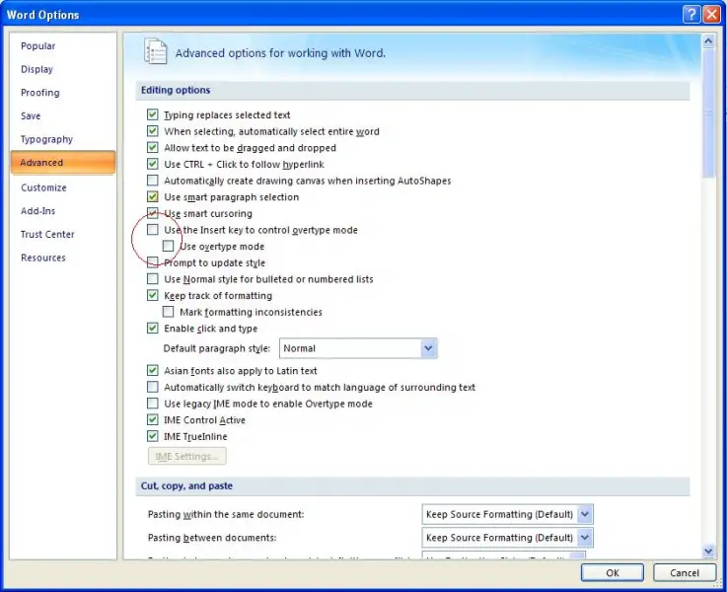Click the vertical scrollbar thumb
Screen dimensions: 727x592
point(708,112)
